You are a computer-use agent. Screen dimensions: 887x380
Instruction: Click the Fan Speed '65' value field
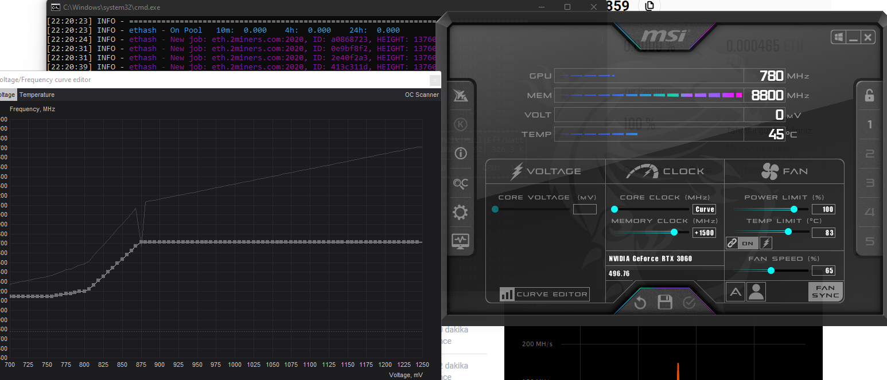click(x=823, y=271)
